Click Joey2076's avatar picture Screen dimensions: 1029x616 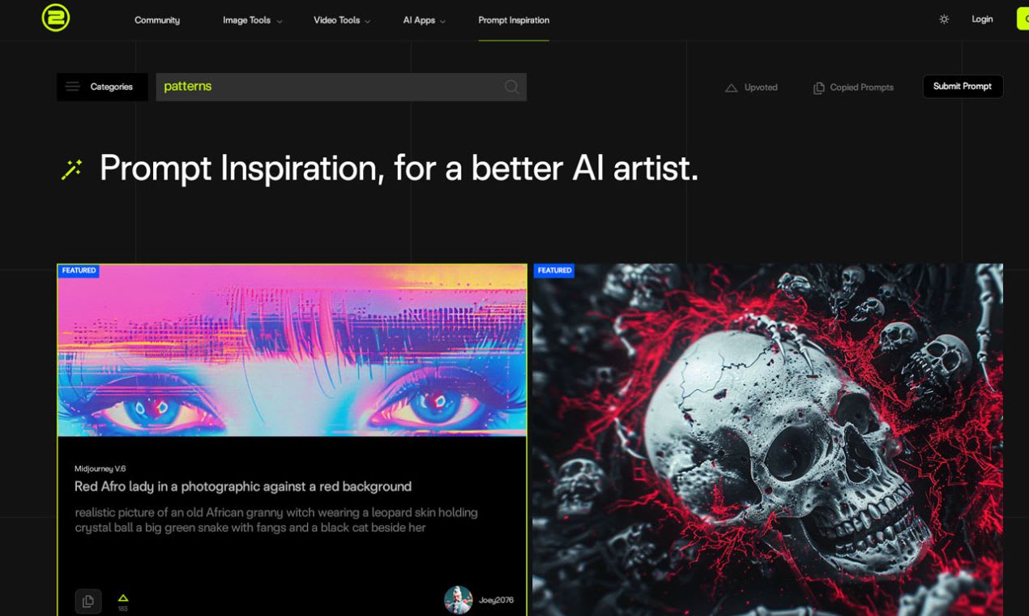coord(458,600)
